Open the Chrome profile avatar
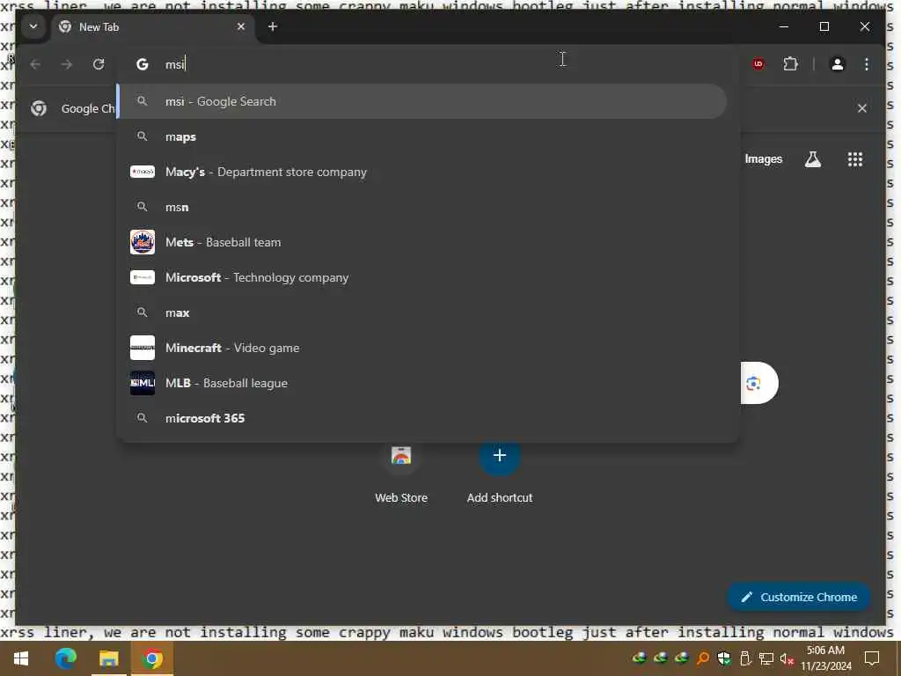Image resolution: width=901 pixels, height=676 pixels. point(838,64)
